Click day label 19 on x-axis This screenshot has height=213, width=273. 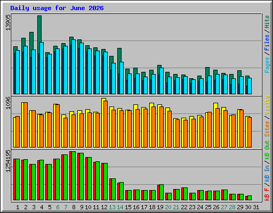[x=160, y=207]
